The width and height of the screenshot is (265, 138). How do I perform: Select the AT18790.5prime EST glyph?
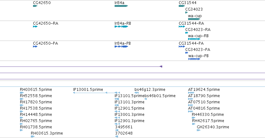191,99
